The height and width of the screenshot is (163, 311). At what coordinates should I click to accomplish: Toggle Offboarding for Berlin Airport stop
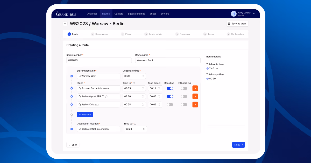[184, 97]
